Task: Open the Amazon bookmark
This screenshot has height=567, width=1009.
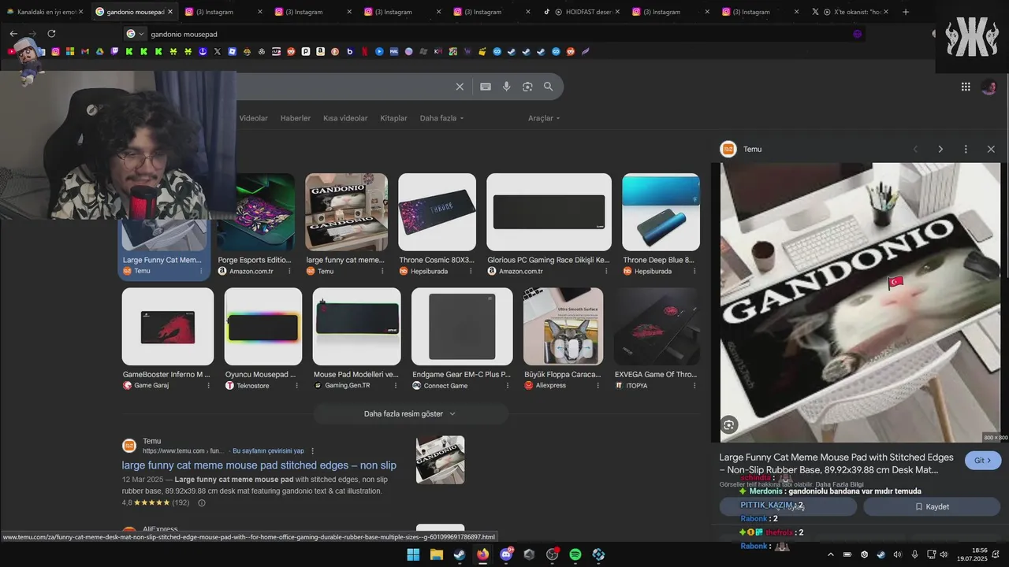Action: [320, 51]
